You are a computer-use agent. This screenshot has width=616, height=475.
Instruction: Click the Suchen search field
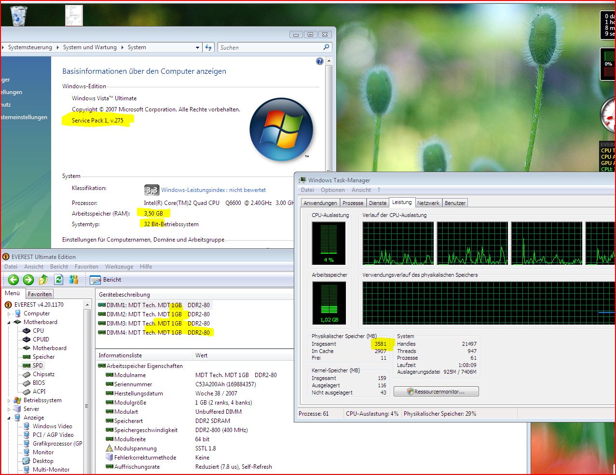[x=270, y=47]
